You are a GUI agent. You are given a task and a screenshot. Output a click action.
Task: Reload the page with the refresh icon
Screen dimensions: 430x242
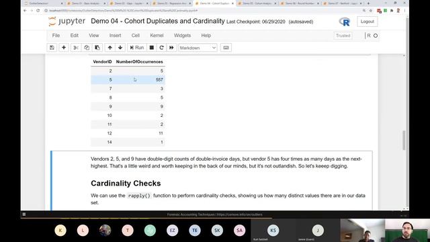38,11
